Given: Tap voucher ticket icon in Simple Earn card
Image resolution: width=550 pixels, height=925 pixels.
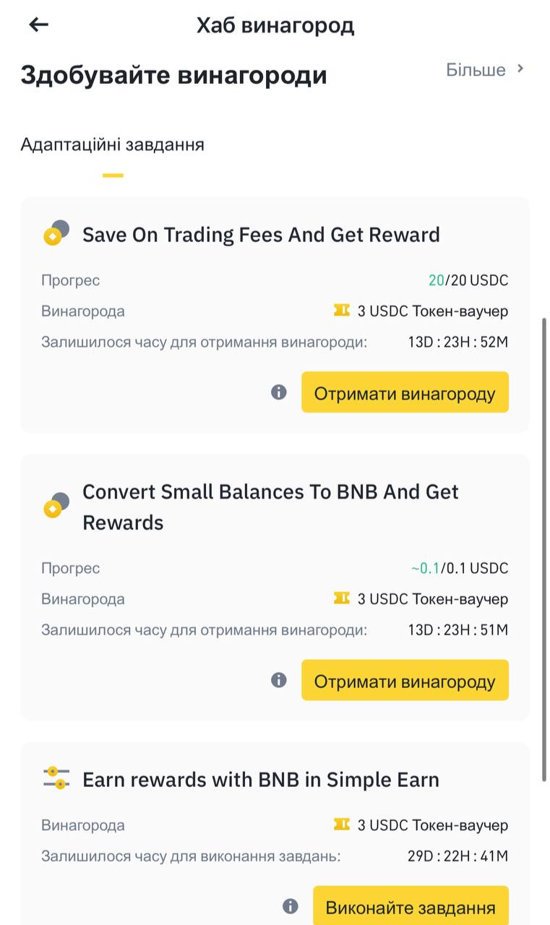Looking at the screenshot, I should [x=342, y=825].
